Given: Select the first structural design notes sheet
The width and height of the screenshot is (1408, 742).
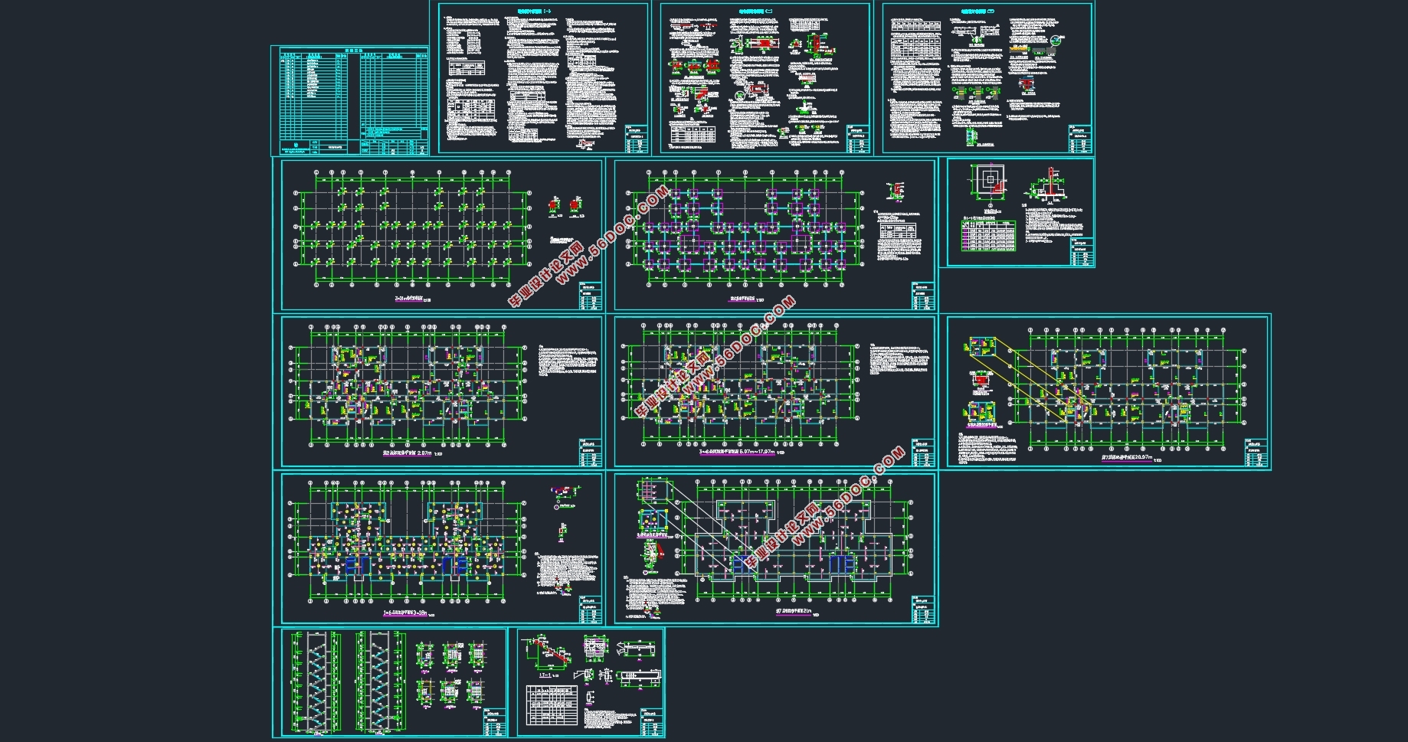Looking at the screenshot, I should [544, 78].
